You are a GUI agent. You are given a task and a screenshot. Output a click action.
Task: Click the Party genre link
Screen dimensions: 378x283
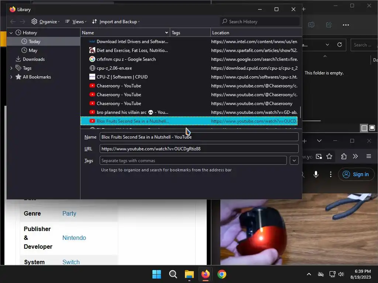point(69,213)
